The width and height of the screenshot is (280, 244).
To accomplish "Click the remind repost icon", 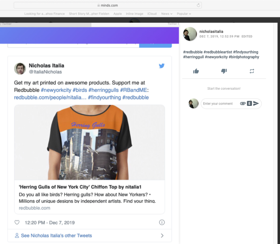I will 252,71.
